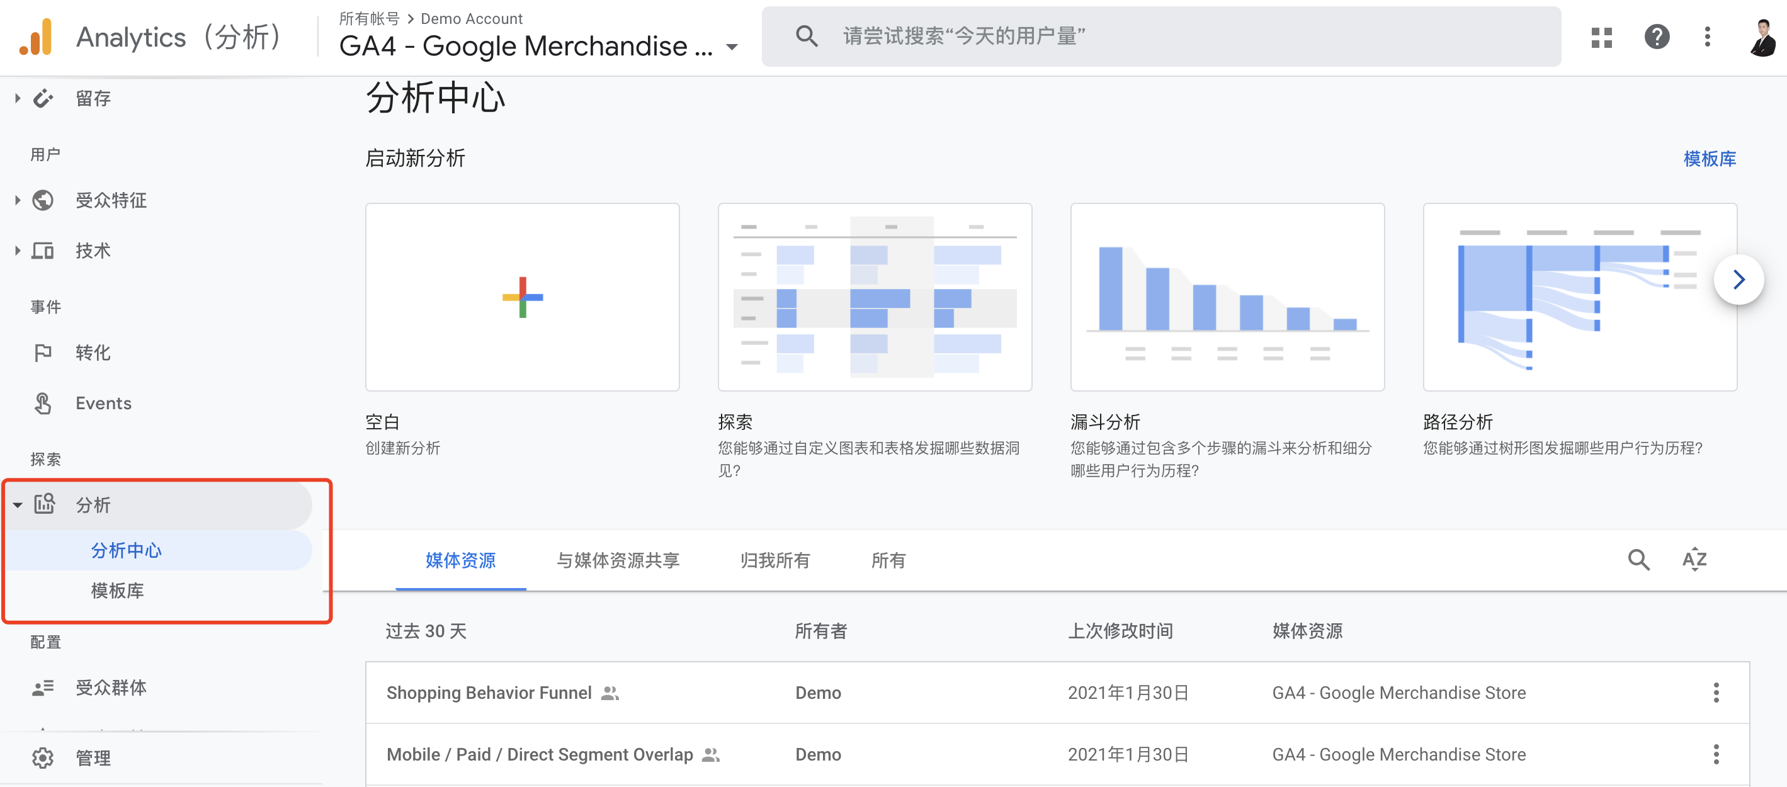Screen dimensions: 1787x787
Task: Click the 所有帐号 breadcrumb link
Action: [369, 19]
